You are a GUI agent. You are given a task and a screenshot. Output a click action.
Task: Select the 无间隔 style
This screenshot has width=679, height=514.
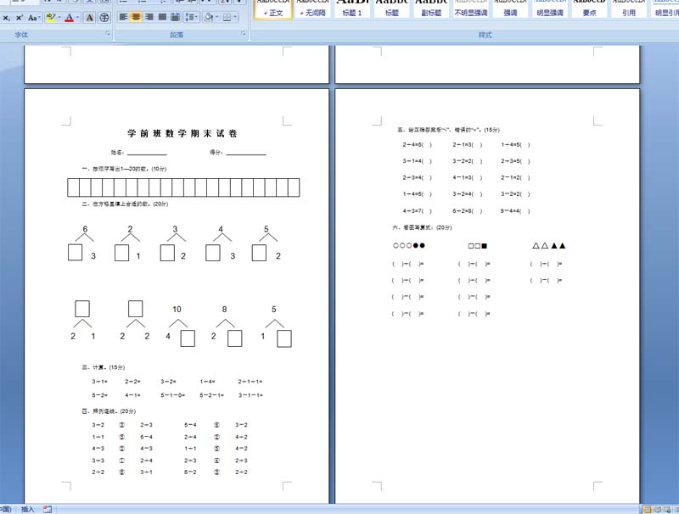(x=312, y=8)
